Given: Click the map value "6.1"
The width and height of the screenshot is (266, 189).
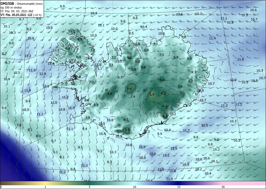Looking at the screenshot, I should pyautogui.click(x=126, y=119).
